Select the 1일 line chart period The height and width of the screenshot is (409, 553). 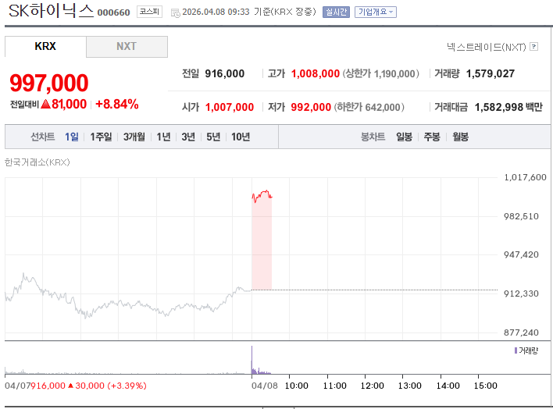tap(72, 137)
